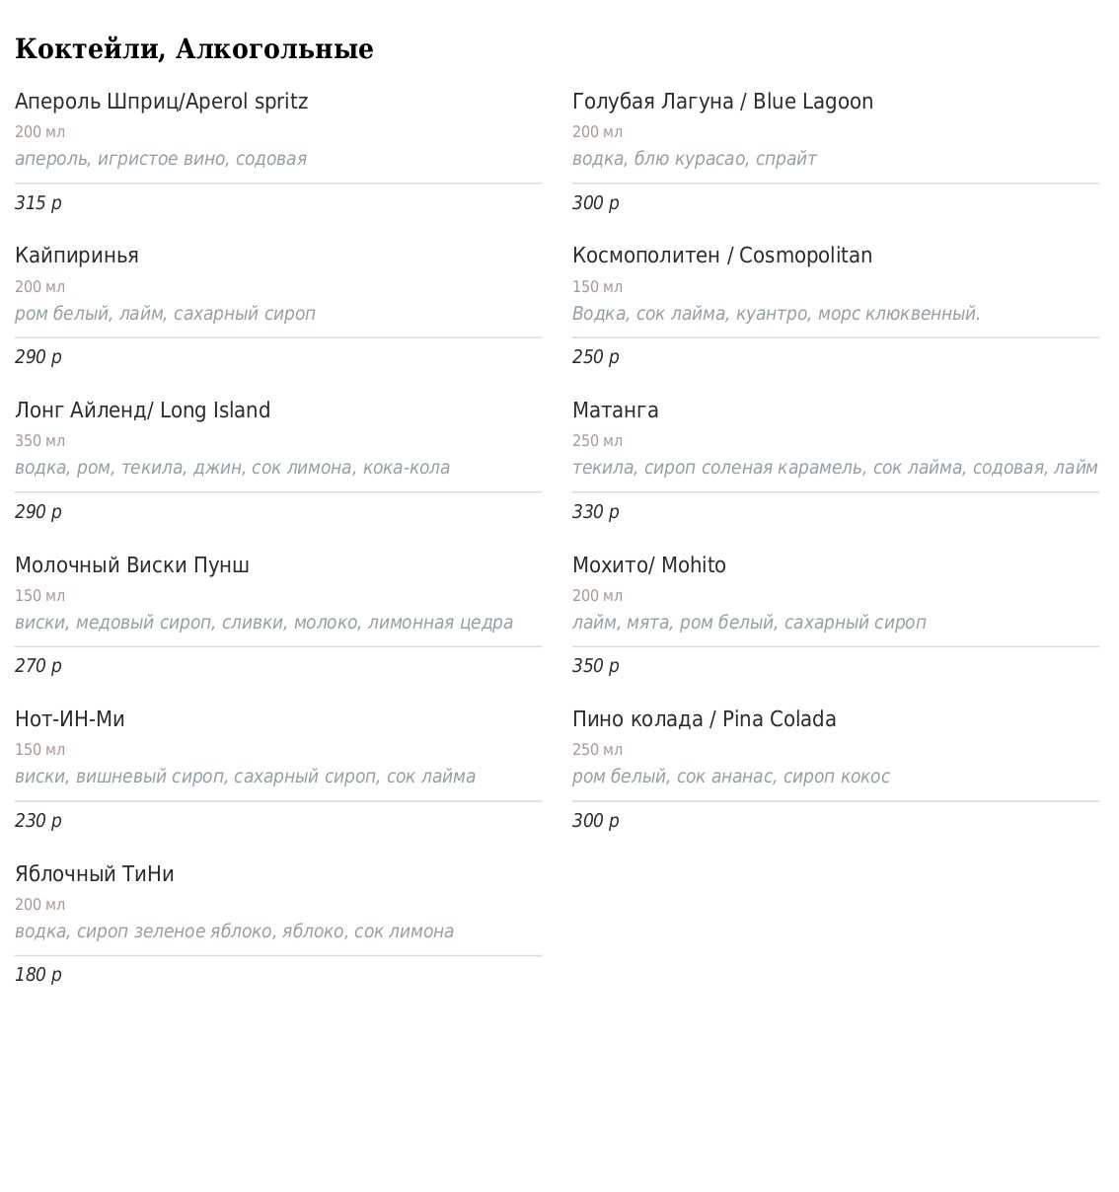Click the Яблочный ТиНи cocktail name
1119x1192 pixels.
coord(95,874)
